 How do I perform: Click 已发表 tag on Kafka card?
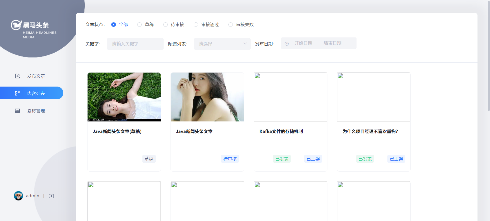(282, 159)
